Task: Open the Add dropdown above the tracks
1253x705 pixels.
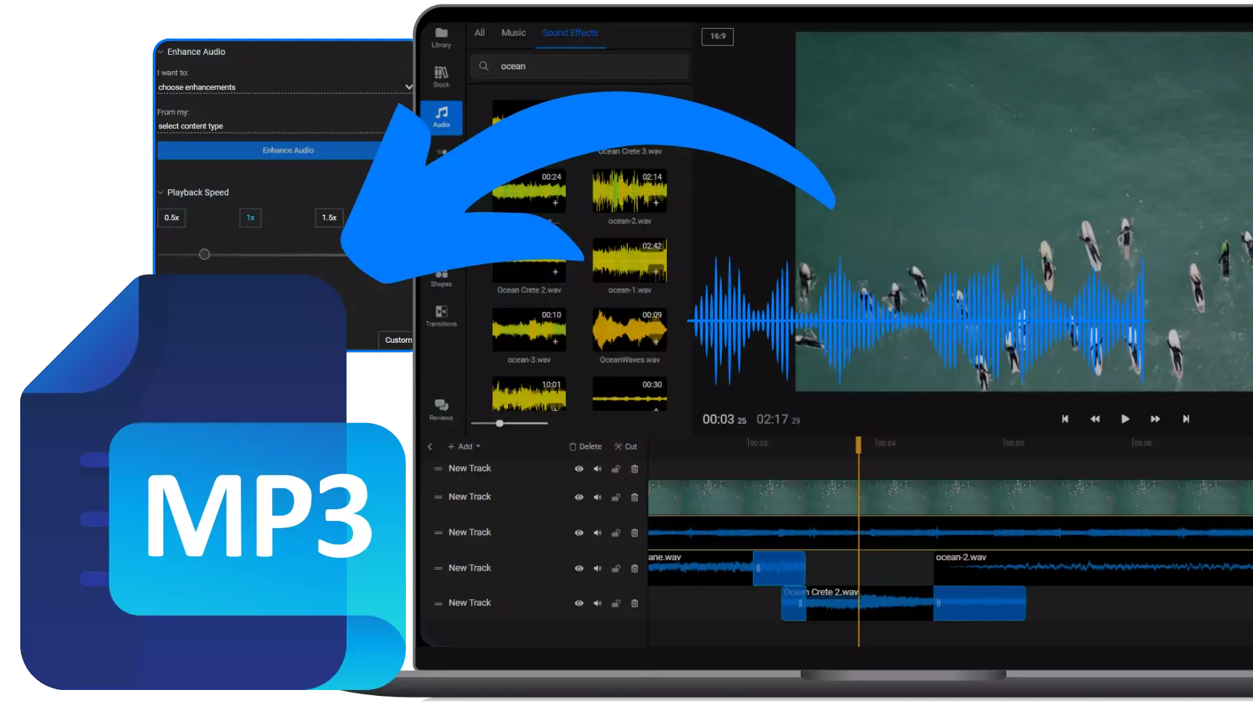Action: pos(464,446)
